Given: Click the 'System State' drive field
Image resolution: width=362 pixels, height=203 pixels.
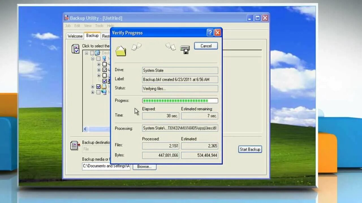Looking at the screenshot, I should pyautogui.click(x=180, y=70).
